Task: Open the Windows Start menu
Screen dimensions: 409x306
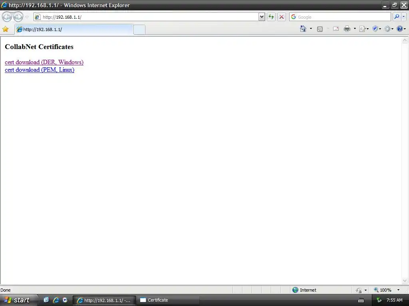Action: [x=18, y=300]
